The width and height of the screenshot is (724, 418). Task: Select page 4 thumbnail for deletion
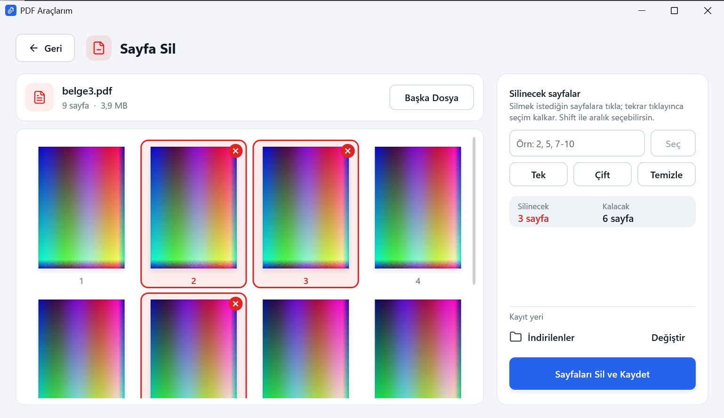point(418,207)
